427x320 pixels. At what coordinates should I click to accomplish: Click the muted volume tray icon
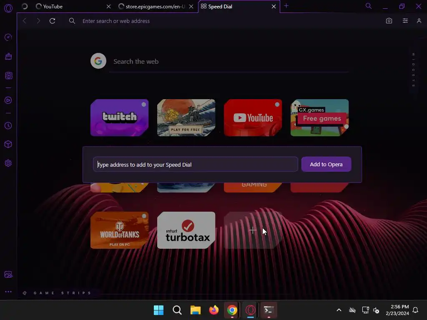click(x=376, y=310)
